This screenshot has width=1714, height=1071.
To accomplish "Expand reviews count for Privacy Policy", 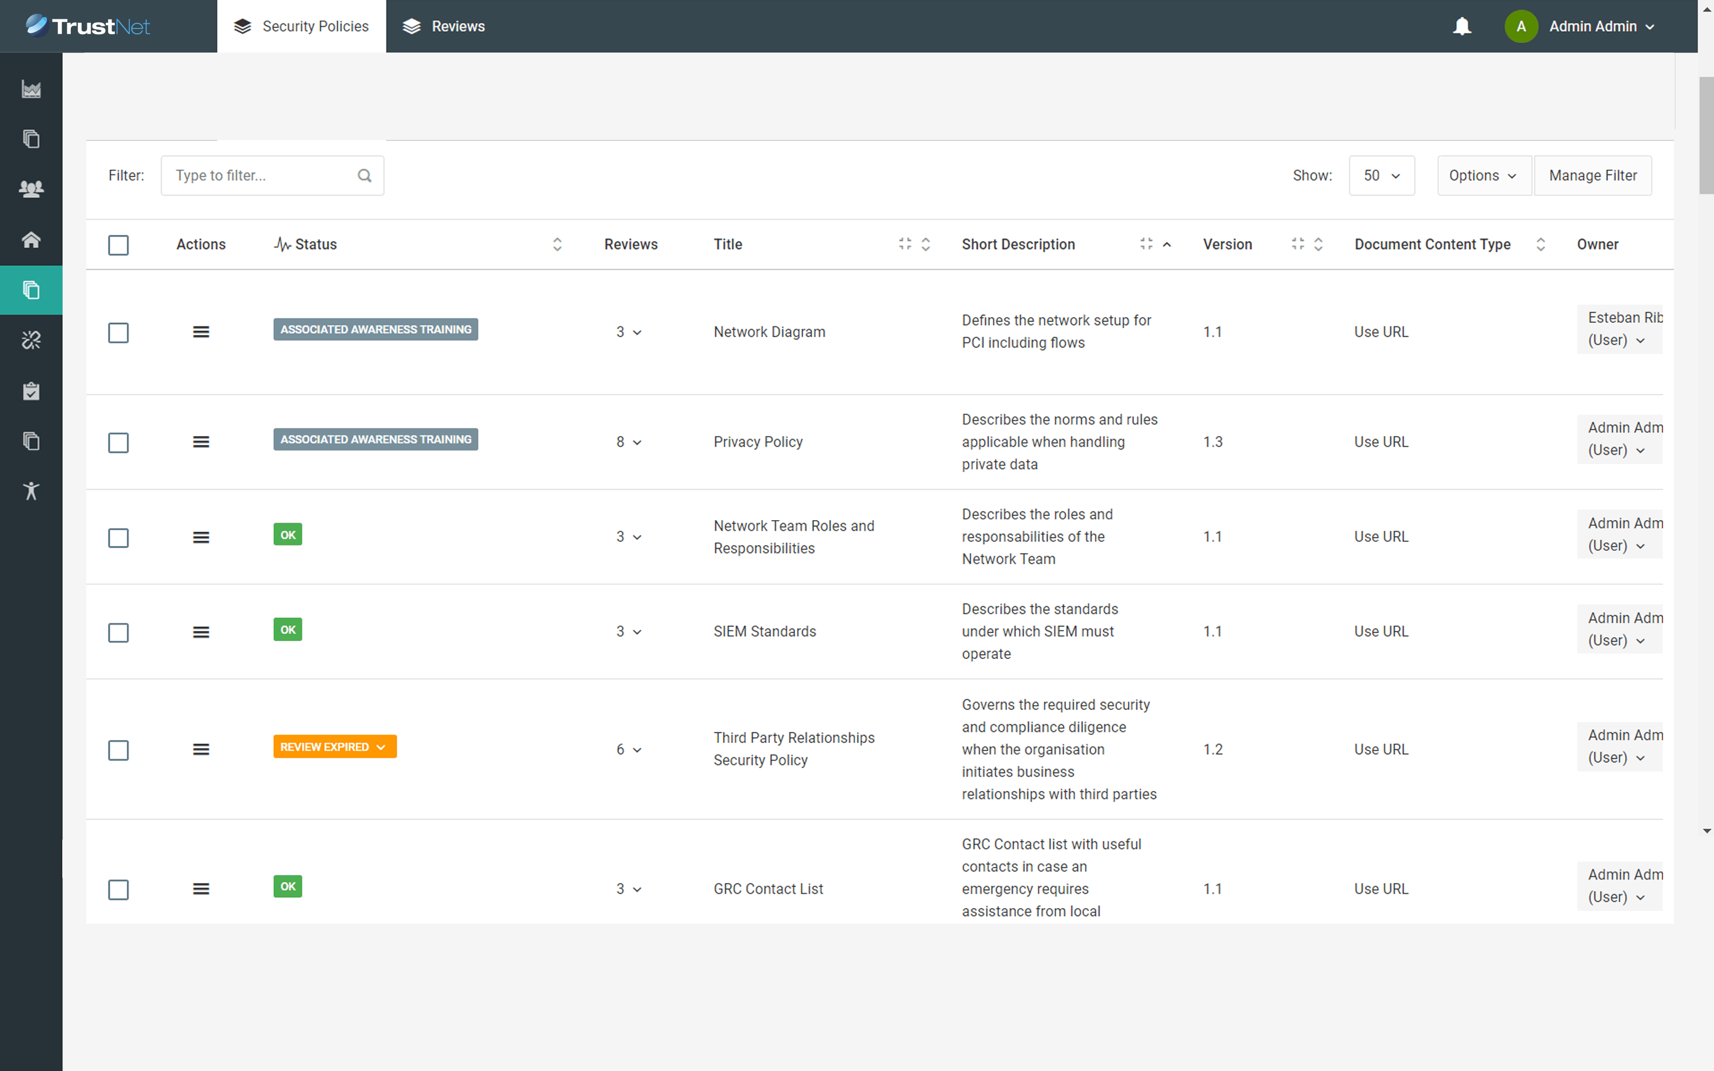I will tap(628, 442).
